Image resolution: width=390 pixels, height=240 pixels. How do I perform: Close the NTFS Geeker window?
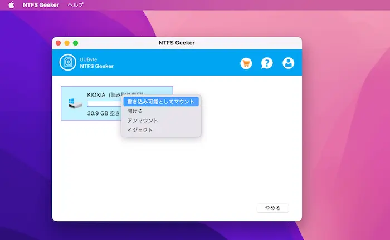click(58, 43)
